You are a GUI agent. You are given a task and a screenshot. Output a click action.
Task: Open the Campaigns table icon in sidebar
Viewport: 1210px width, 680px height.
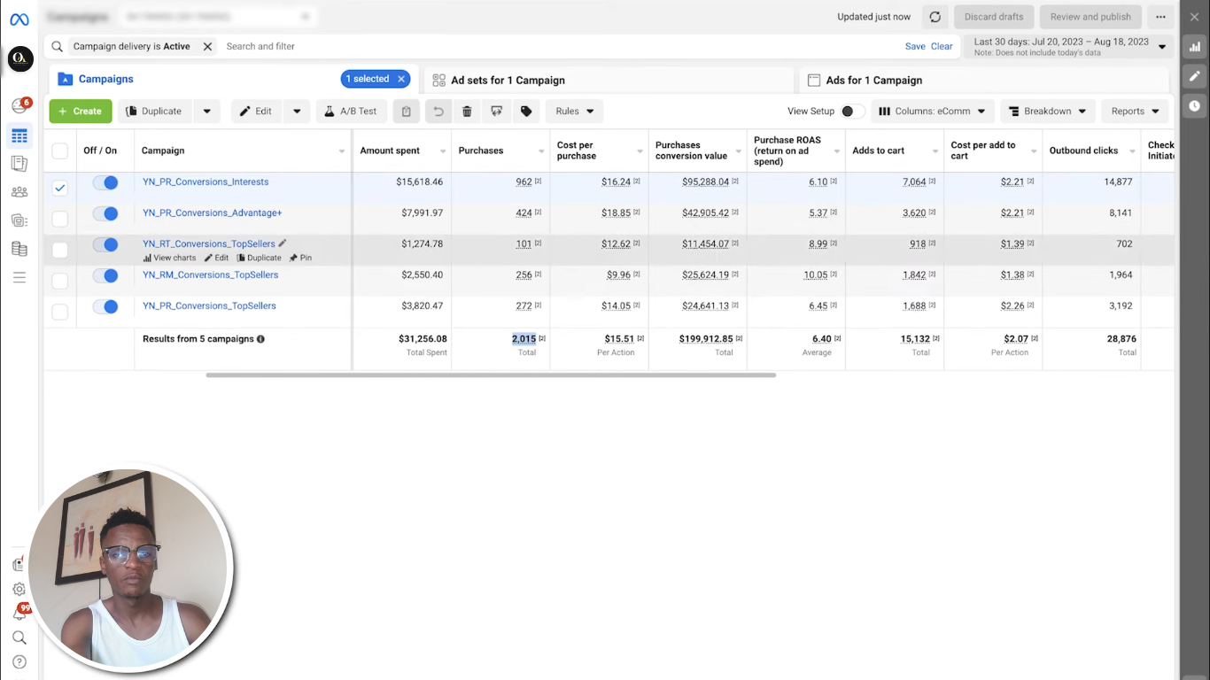pos(19,135)
